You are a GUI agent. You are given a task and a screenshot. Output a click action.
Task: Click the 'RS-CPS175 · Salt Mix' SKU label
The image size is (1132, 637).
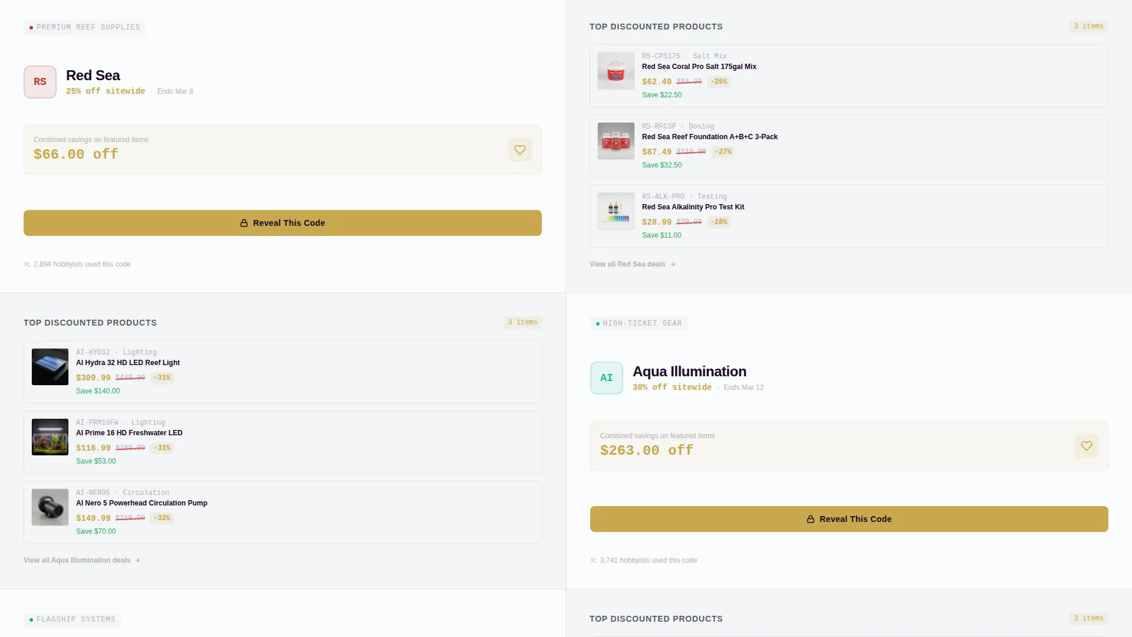pyautogui.click(x=684, y=56)
